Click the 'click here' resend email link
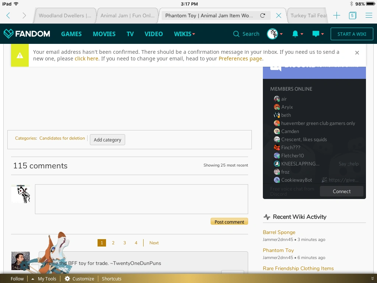Screen dimensions: 377x283 pyautogui.click(x=86, y=59)
